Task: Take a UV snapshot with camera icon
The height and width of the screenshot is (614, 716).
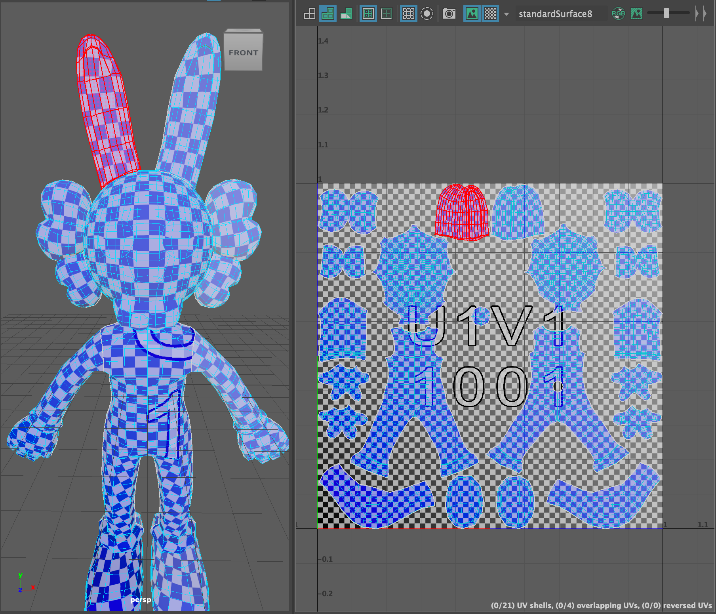Action: [x=449, y=14]
